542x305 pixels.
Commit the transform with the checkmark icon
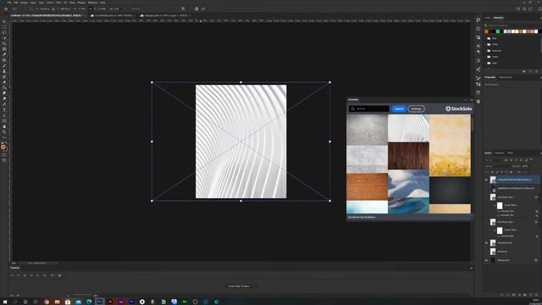[x=203, y=9]
